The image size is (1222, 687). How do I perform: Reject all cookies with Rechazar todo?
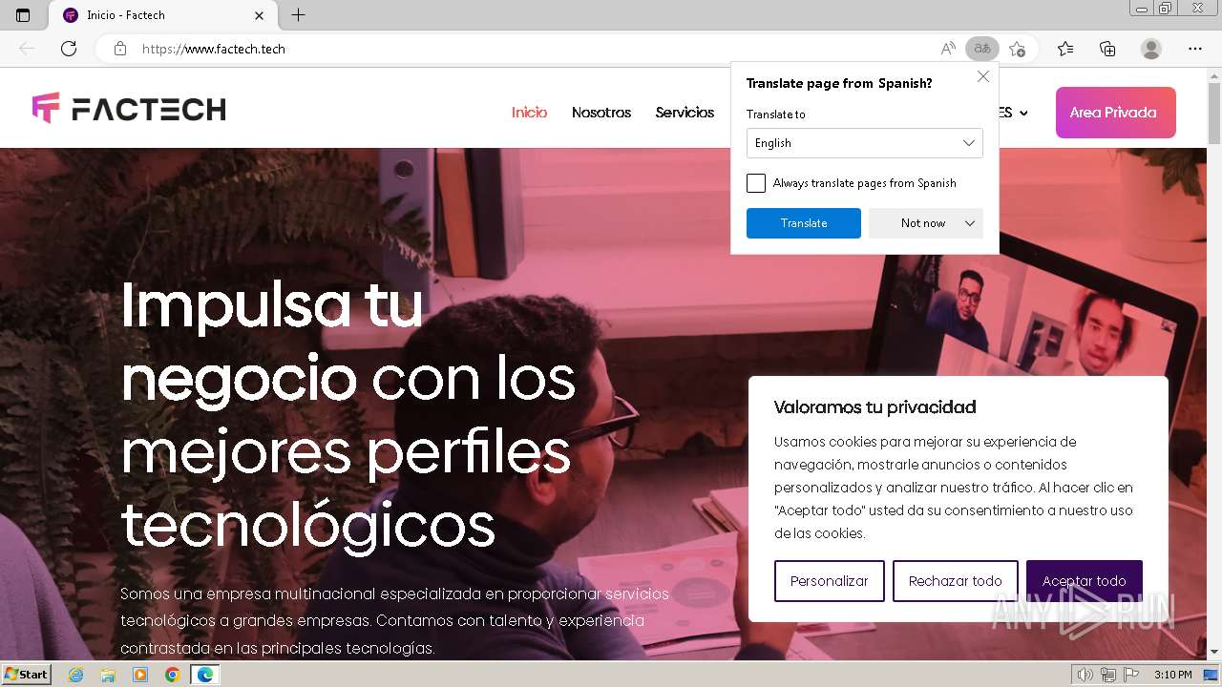coord(956,581)
